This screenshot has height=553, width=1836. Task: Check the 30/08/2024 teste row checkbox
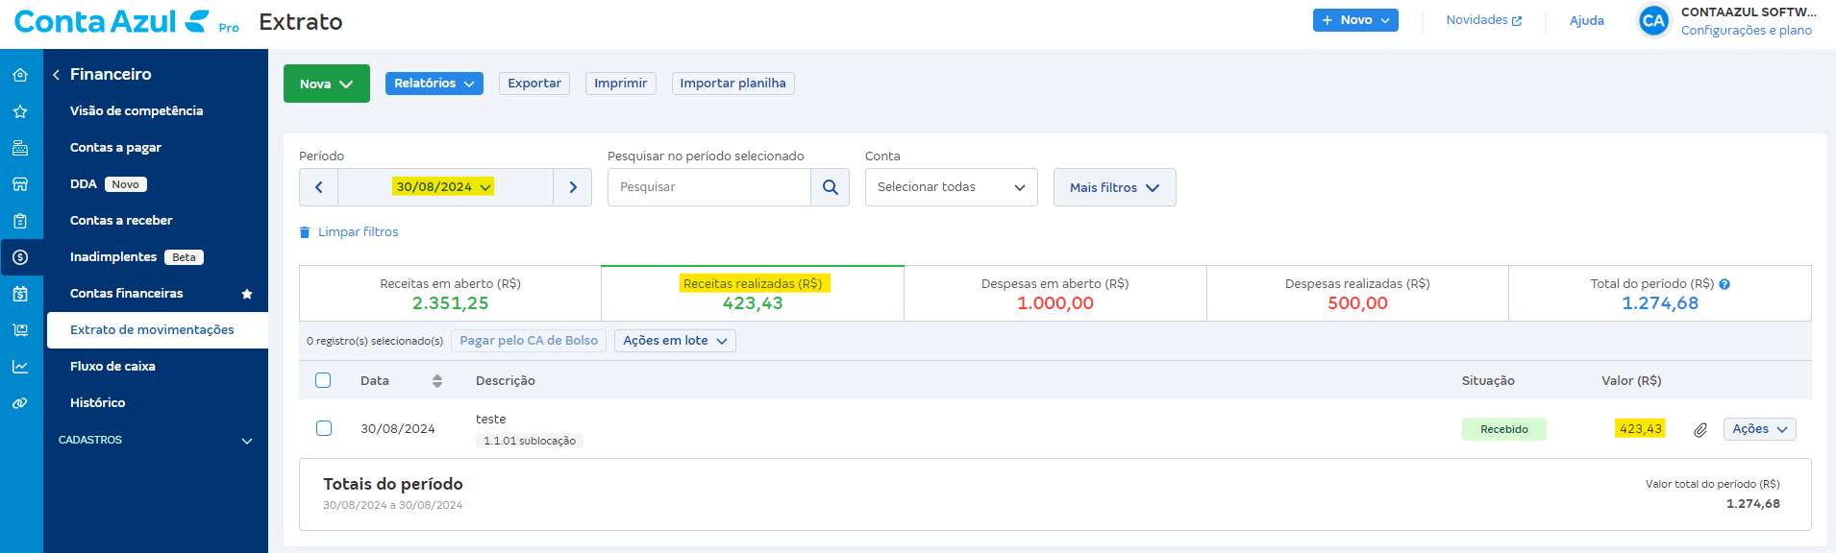coord(324,428)
